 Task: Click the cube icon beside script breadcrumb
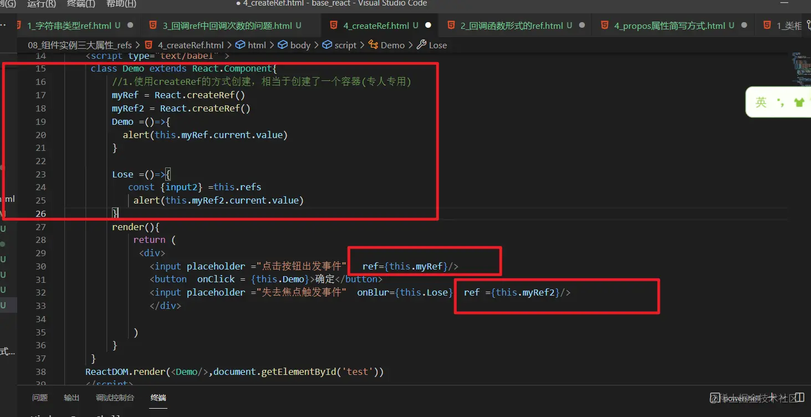(327, 45)
